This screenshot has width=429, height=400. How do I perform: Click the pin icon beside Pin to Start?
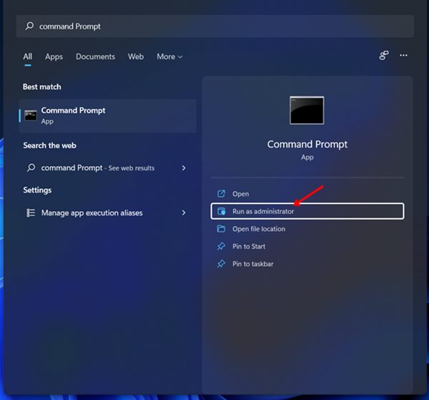pos(221,246)
